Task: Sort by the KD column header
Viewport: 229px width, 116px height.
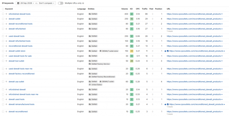Action: [131, 9]
